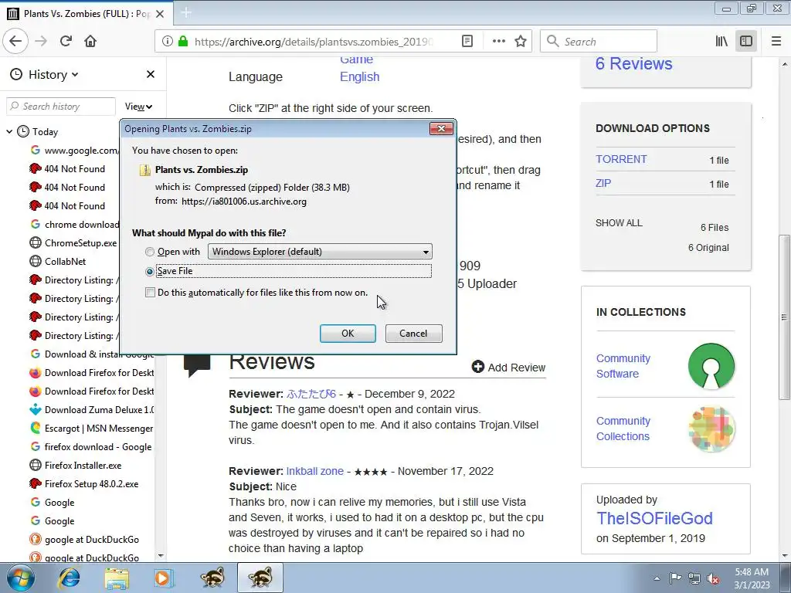Close the Plants Vs. Zombies tab
Image resolution: width=791 pixels, height=593 pixels.
[160, 14]
